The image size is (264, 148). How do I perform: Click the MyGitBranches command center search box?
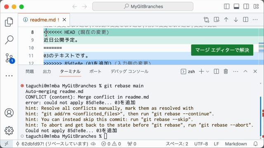[x=143, y=7]
